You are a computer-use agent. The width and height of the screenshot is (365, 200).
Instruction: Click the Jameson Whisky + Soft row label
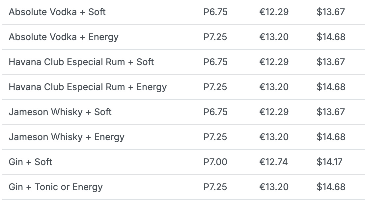coord(60,112)
